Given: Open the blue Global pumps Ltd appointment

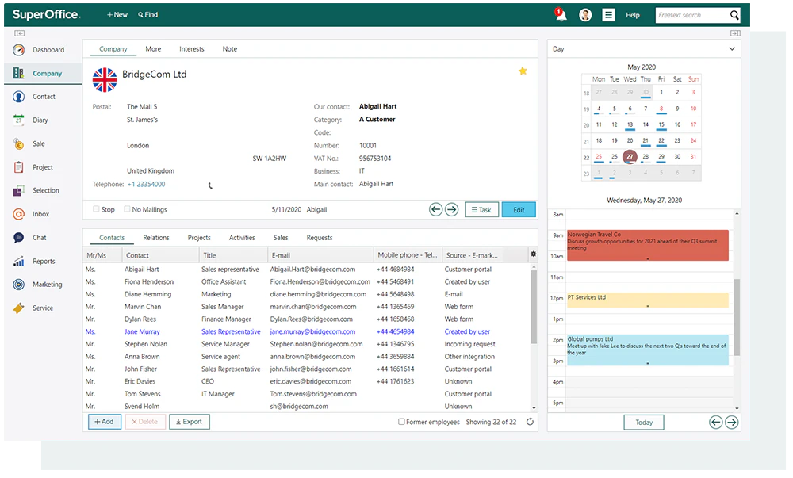Looking at the screenshot, I should pos(648,350).
